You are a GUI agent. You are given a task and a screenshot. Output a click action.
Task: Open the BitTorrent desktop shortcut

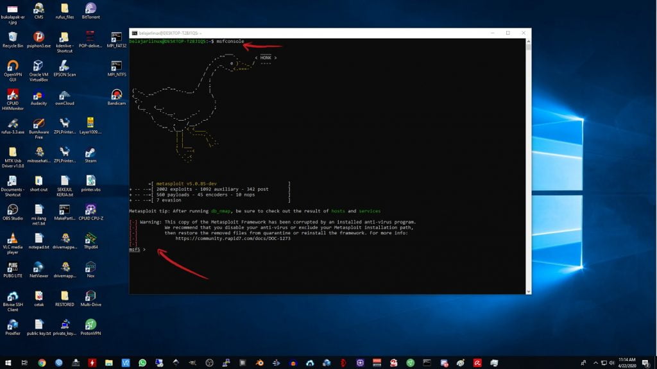point(90,12)
